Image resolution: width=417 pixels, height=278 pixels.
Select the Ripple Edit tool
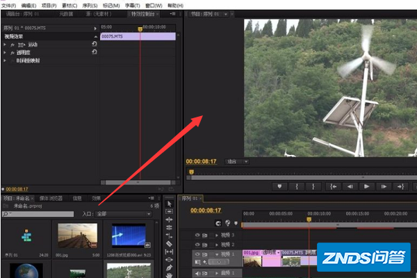(169, 220)
